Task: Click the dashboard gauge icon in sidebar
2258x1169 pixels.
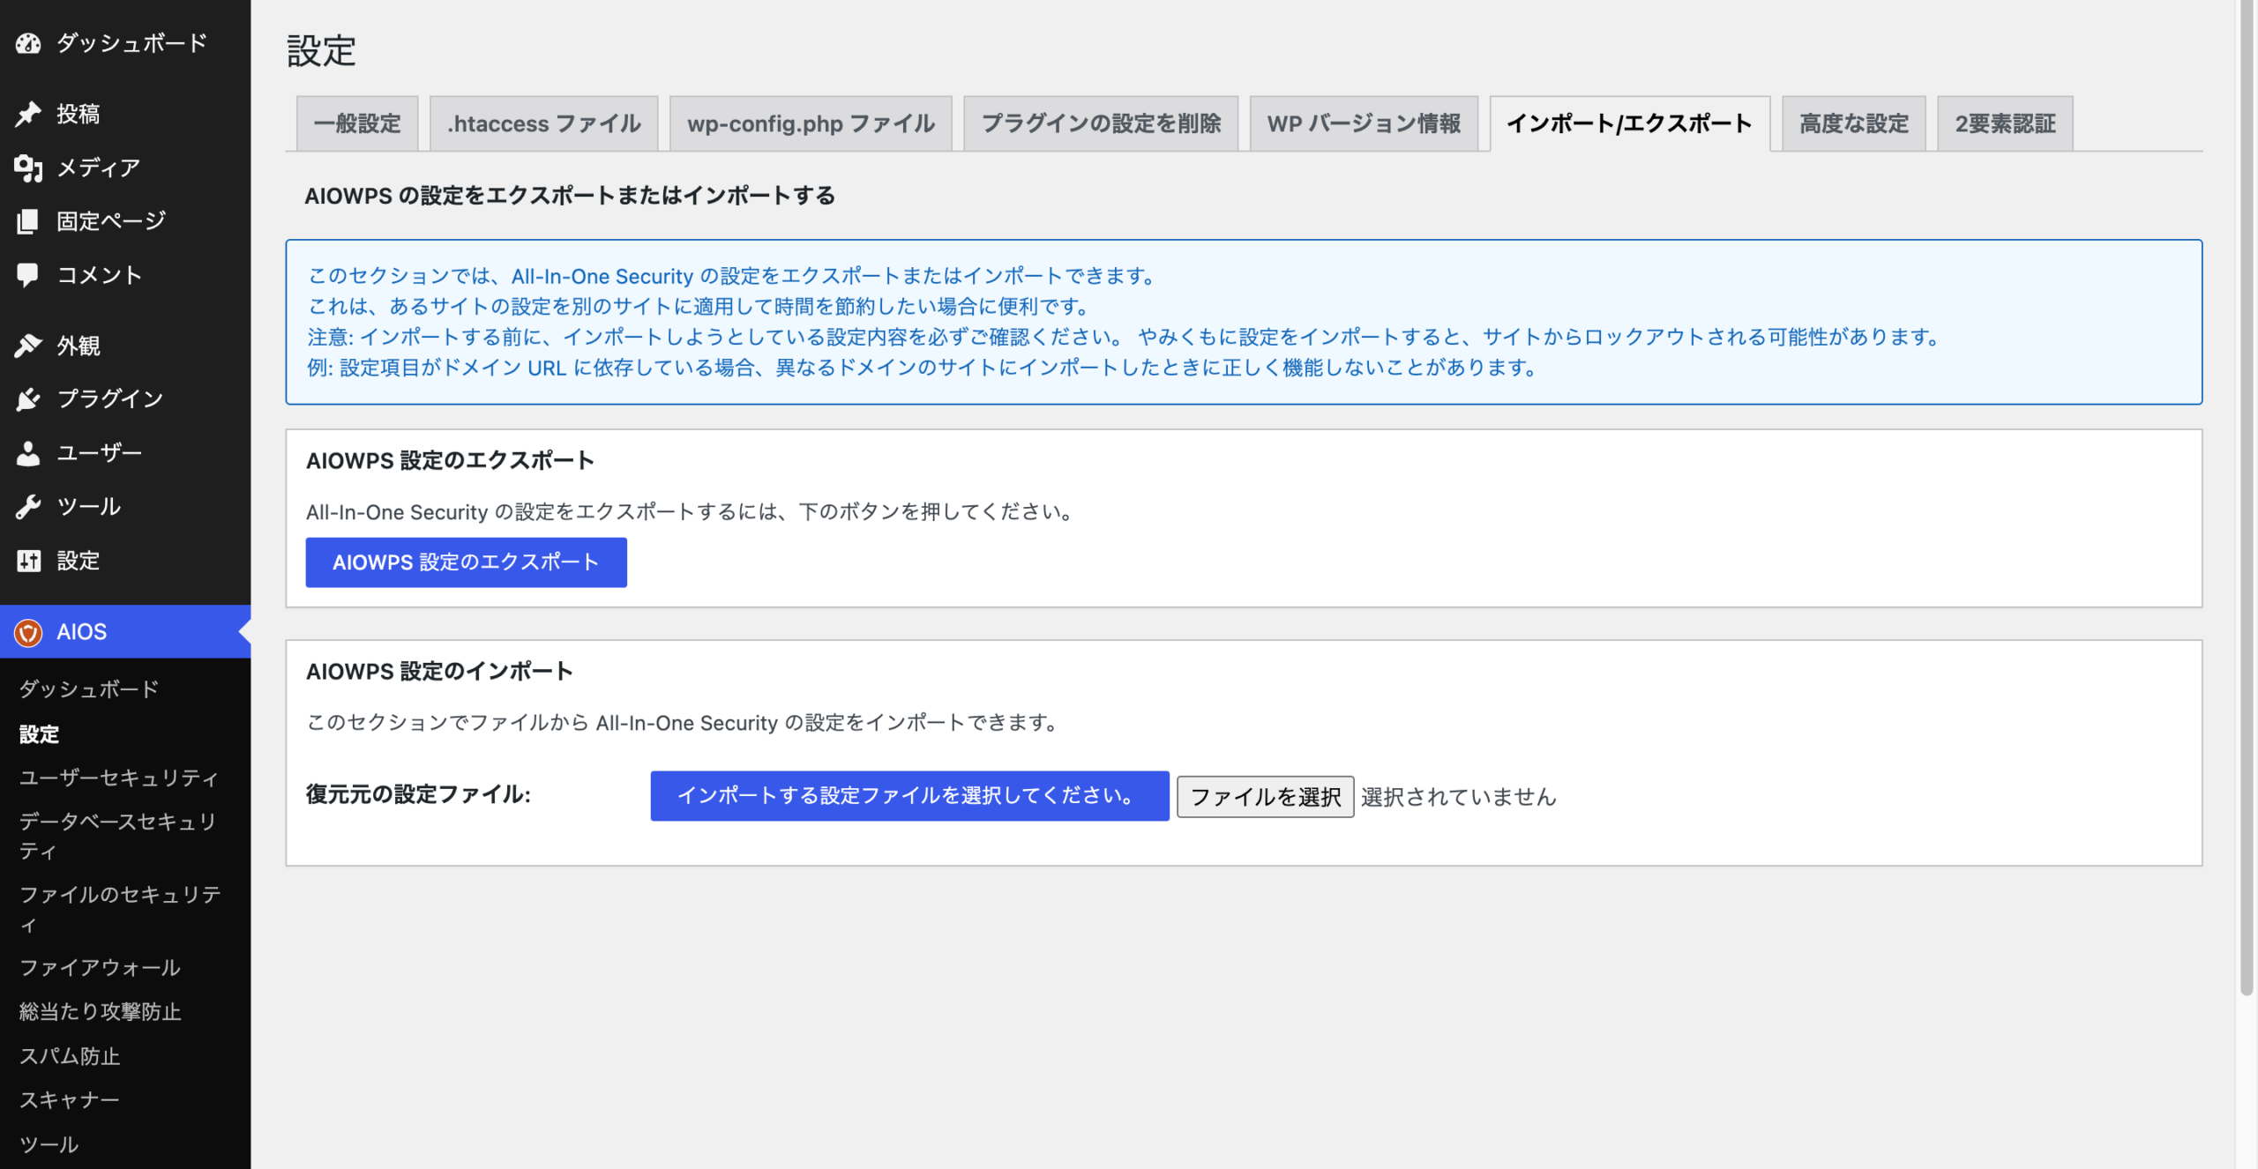Action: 28,42
